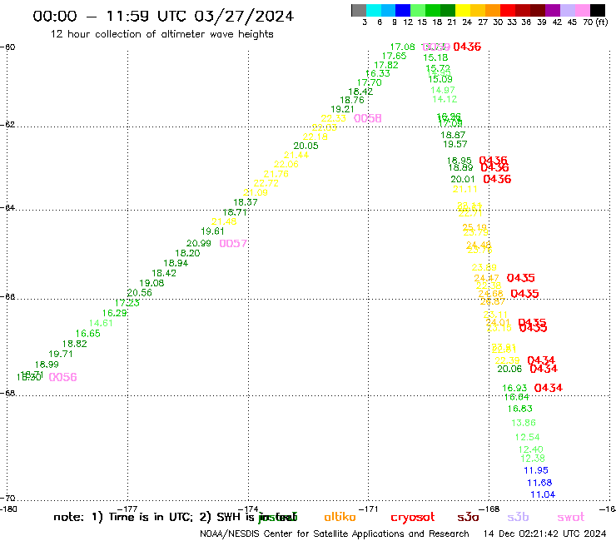Click the wave height value 19.71

[x=61, y=354]
